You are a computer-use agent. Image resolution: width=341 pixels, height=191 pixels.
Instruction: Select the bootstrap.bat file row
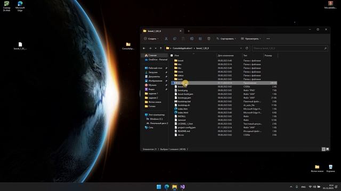tap(224, 101)
